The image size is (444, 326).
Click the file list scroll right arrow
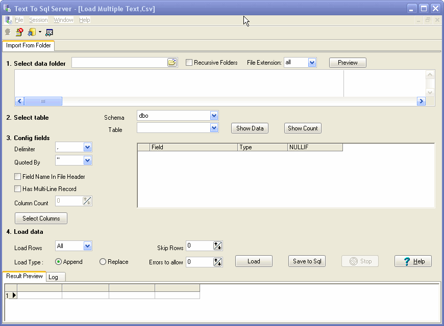[x=421, y=101]
